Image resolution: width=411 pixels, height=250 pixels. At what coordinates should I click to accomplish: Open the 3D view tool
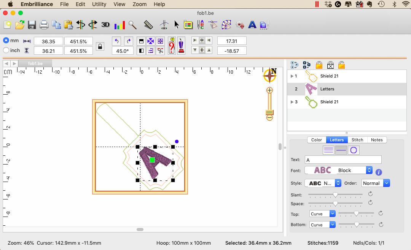pos(105,25)
